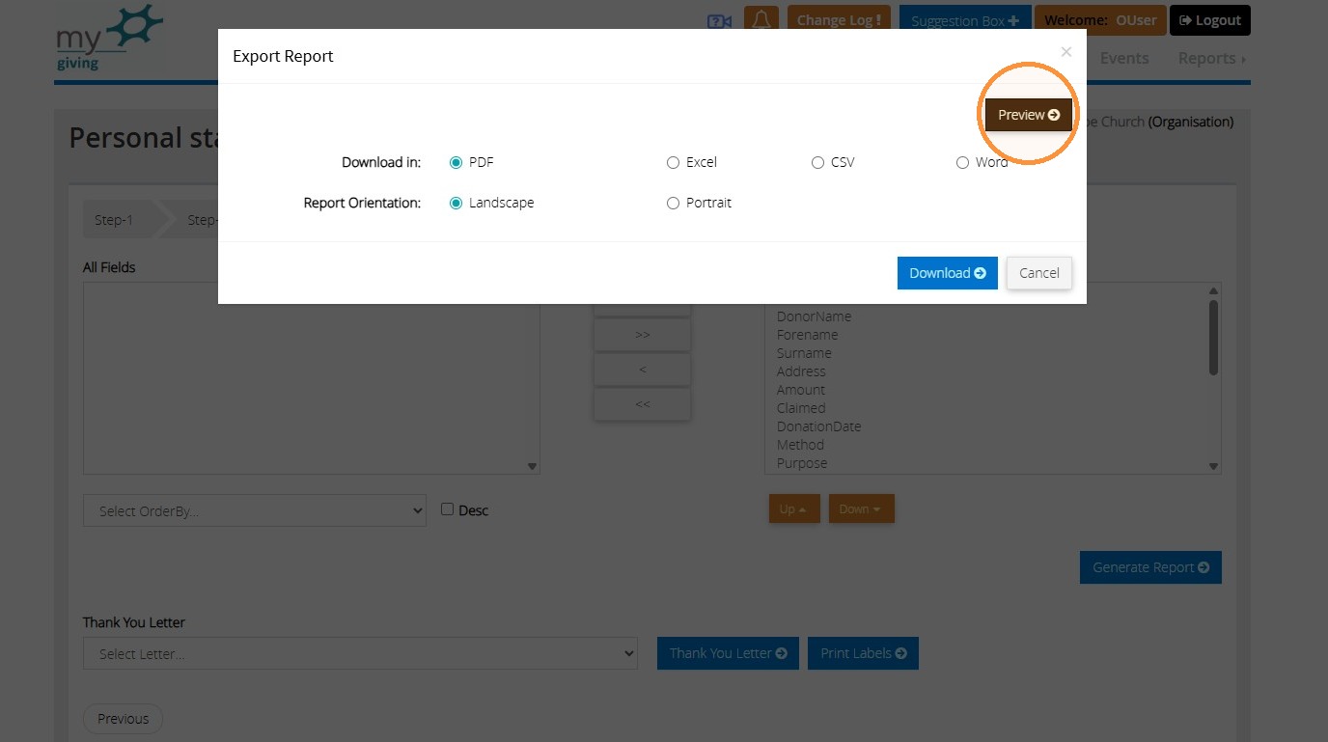Select Surname in the fields list
This screenshot has width=1328, height=742.
click(804, 353)
